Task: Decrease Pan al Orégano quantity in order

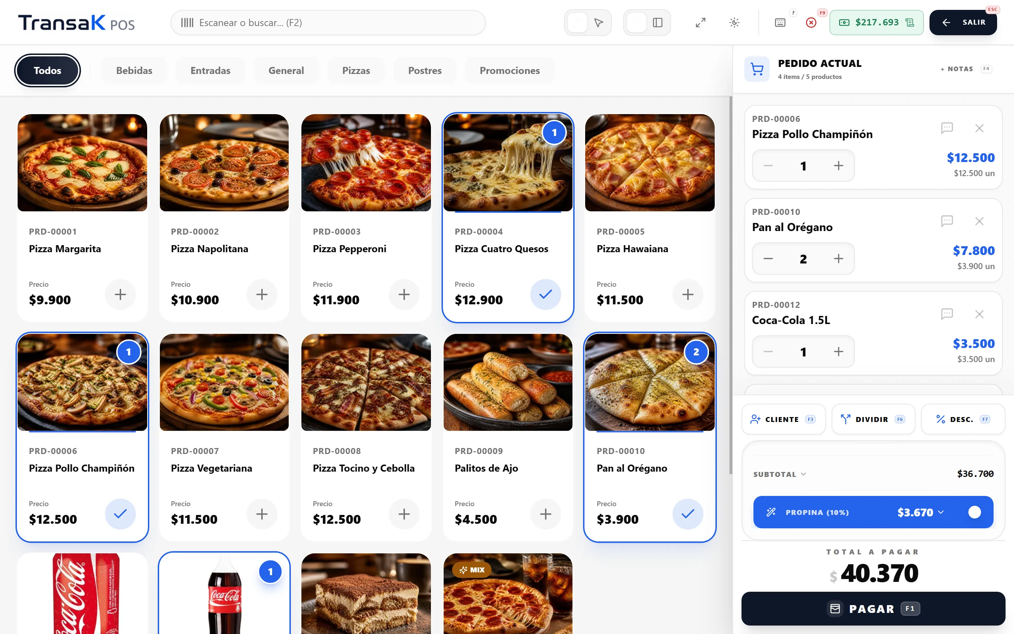Action: 768,259
